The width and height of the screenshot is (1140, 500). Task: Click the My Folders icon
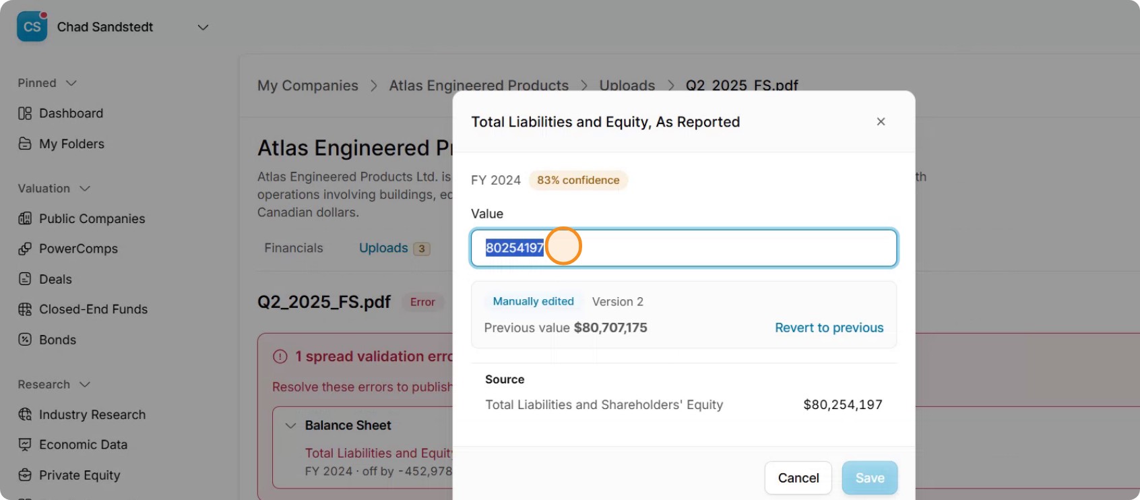click(25, 144)
